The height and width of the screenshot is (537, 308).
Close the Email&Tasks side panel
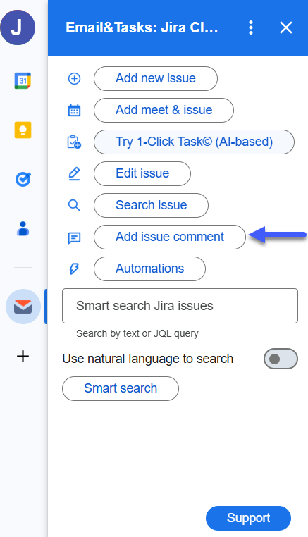coord(285,27)
